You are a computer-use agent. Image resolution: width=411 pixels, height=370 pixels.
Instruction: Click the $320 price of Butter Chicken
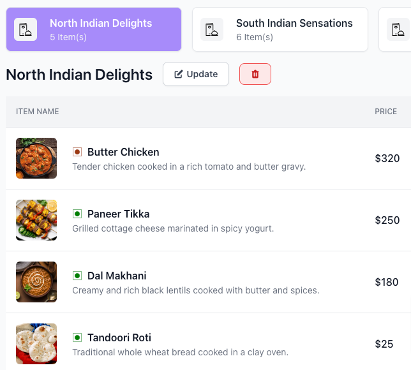pos(387,158)
